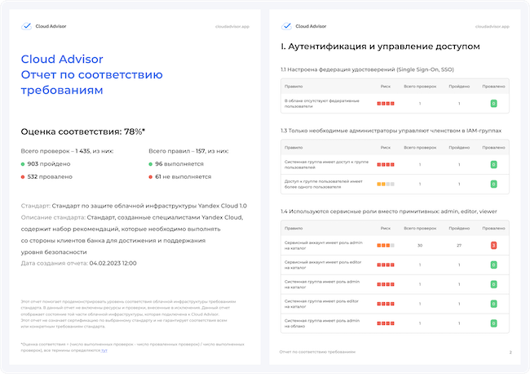530x374 pixels.
Task: Click the red failed badge showing 3
Action: 493,245
